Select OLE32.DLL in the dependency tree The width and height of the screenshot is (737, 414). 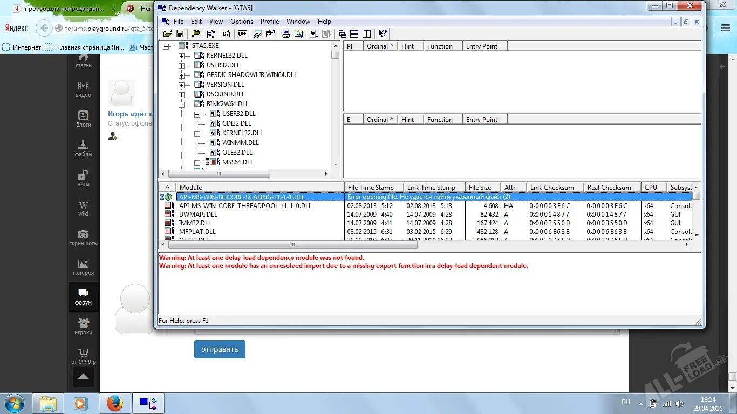[x=237, y=153]
